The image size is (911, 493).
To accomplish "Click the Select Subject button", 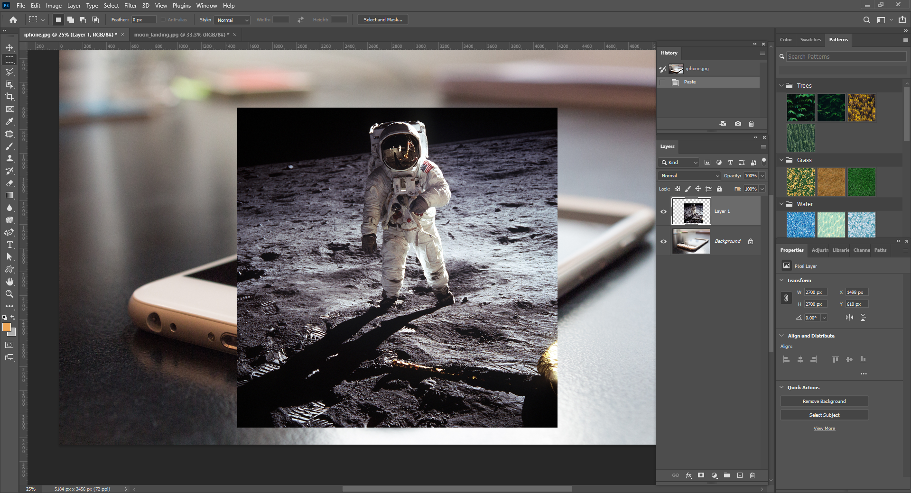I will [824, 415].
